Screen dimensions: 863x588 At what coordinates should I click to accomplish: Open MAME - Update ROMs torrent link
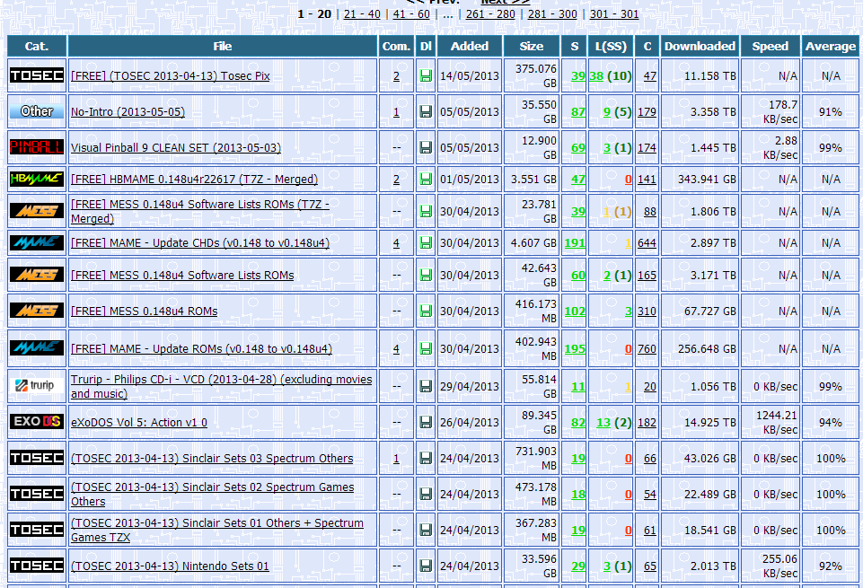click(201, 348)
